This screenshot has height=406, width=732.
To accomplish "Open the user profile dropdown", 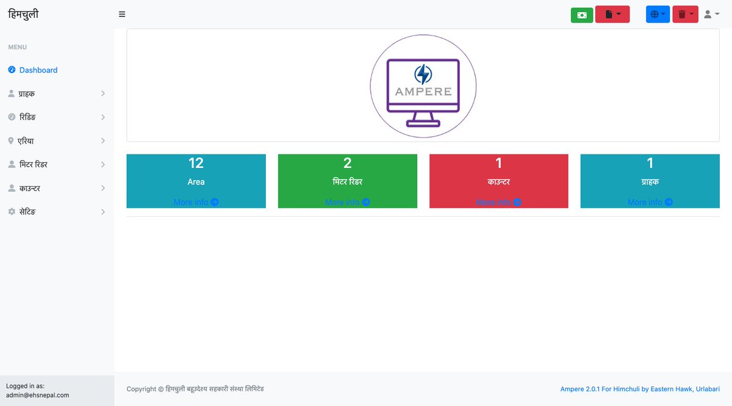I will point(711,15).
